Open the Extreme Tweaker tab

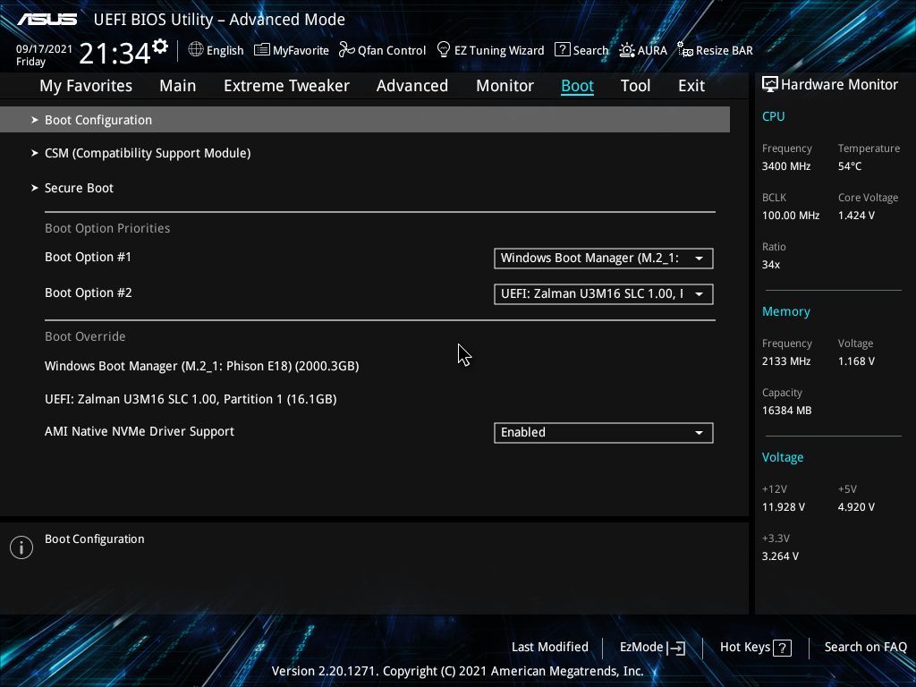click(x=286, y=86)
